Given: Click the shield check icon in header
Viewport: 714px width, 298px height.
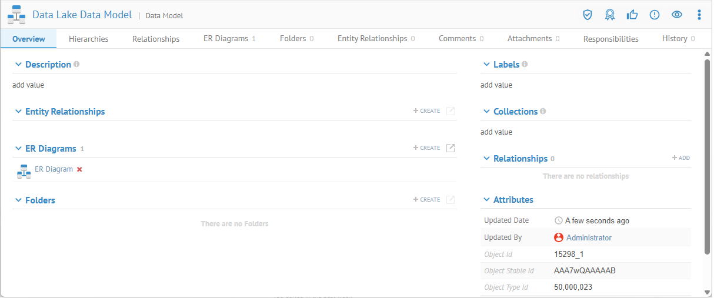Looking at the screenshot, I should click(587, 15).
